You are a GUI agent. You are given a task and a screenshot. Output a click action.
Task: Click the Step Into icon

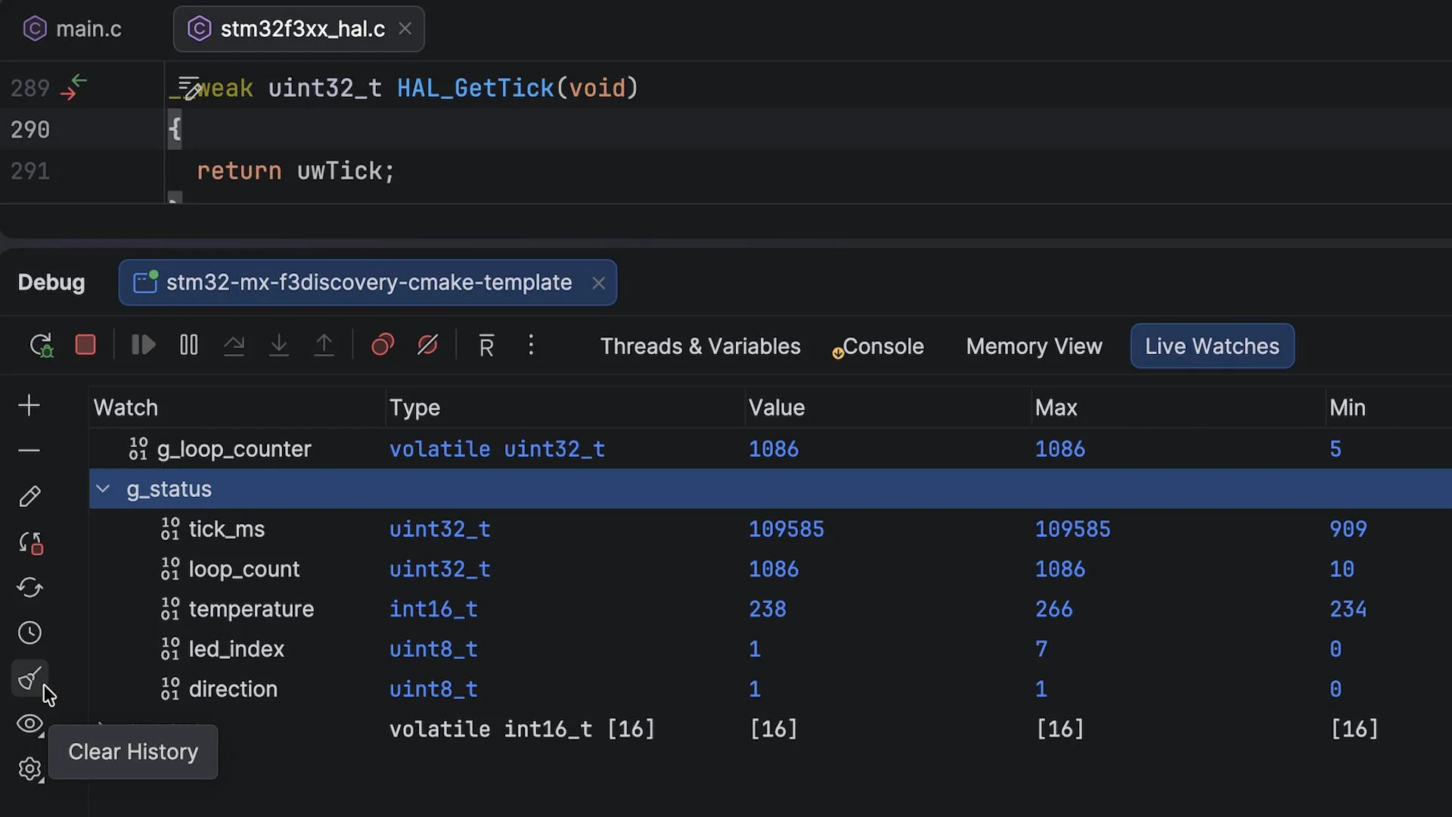pyautogui.click(x=279, y=345)
